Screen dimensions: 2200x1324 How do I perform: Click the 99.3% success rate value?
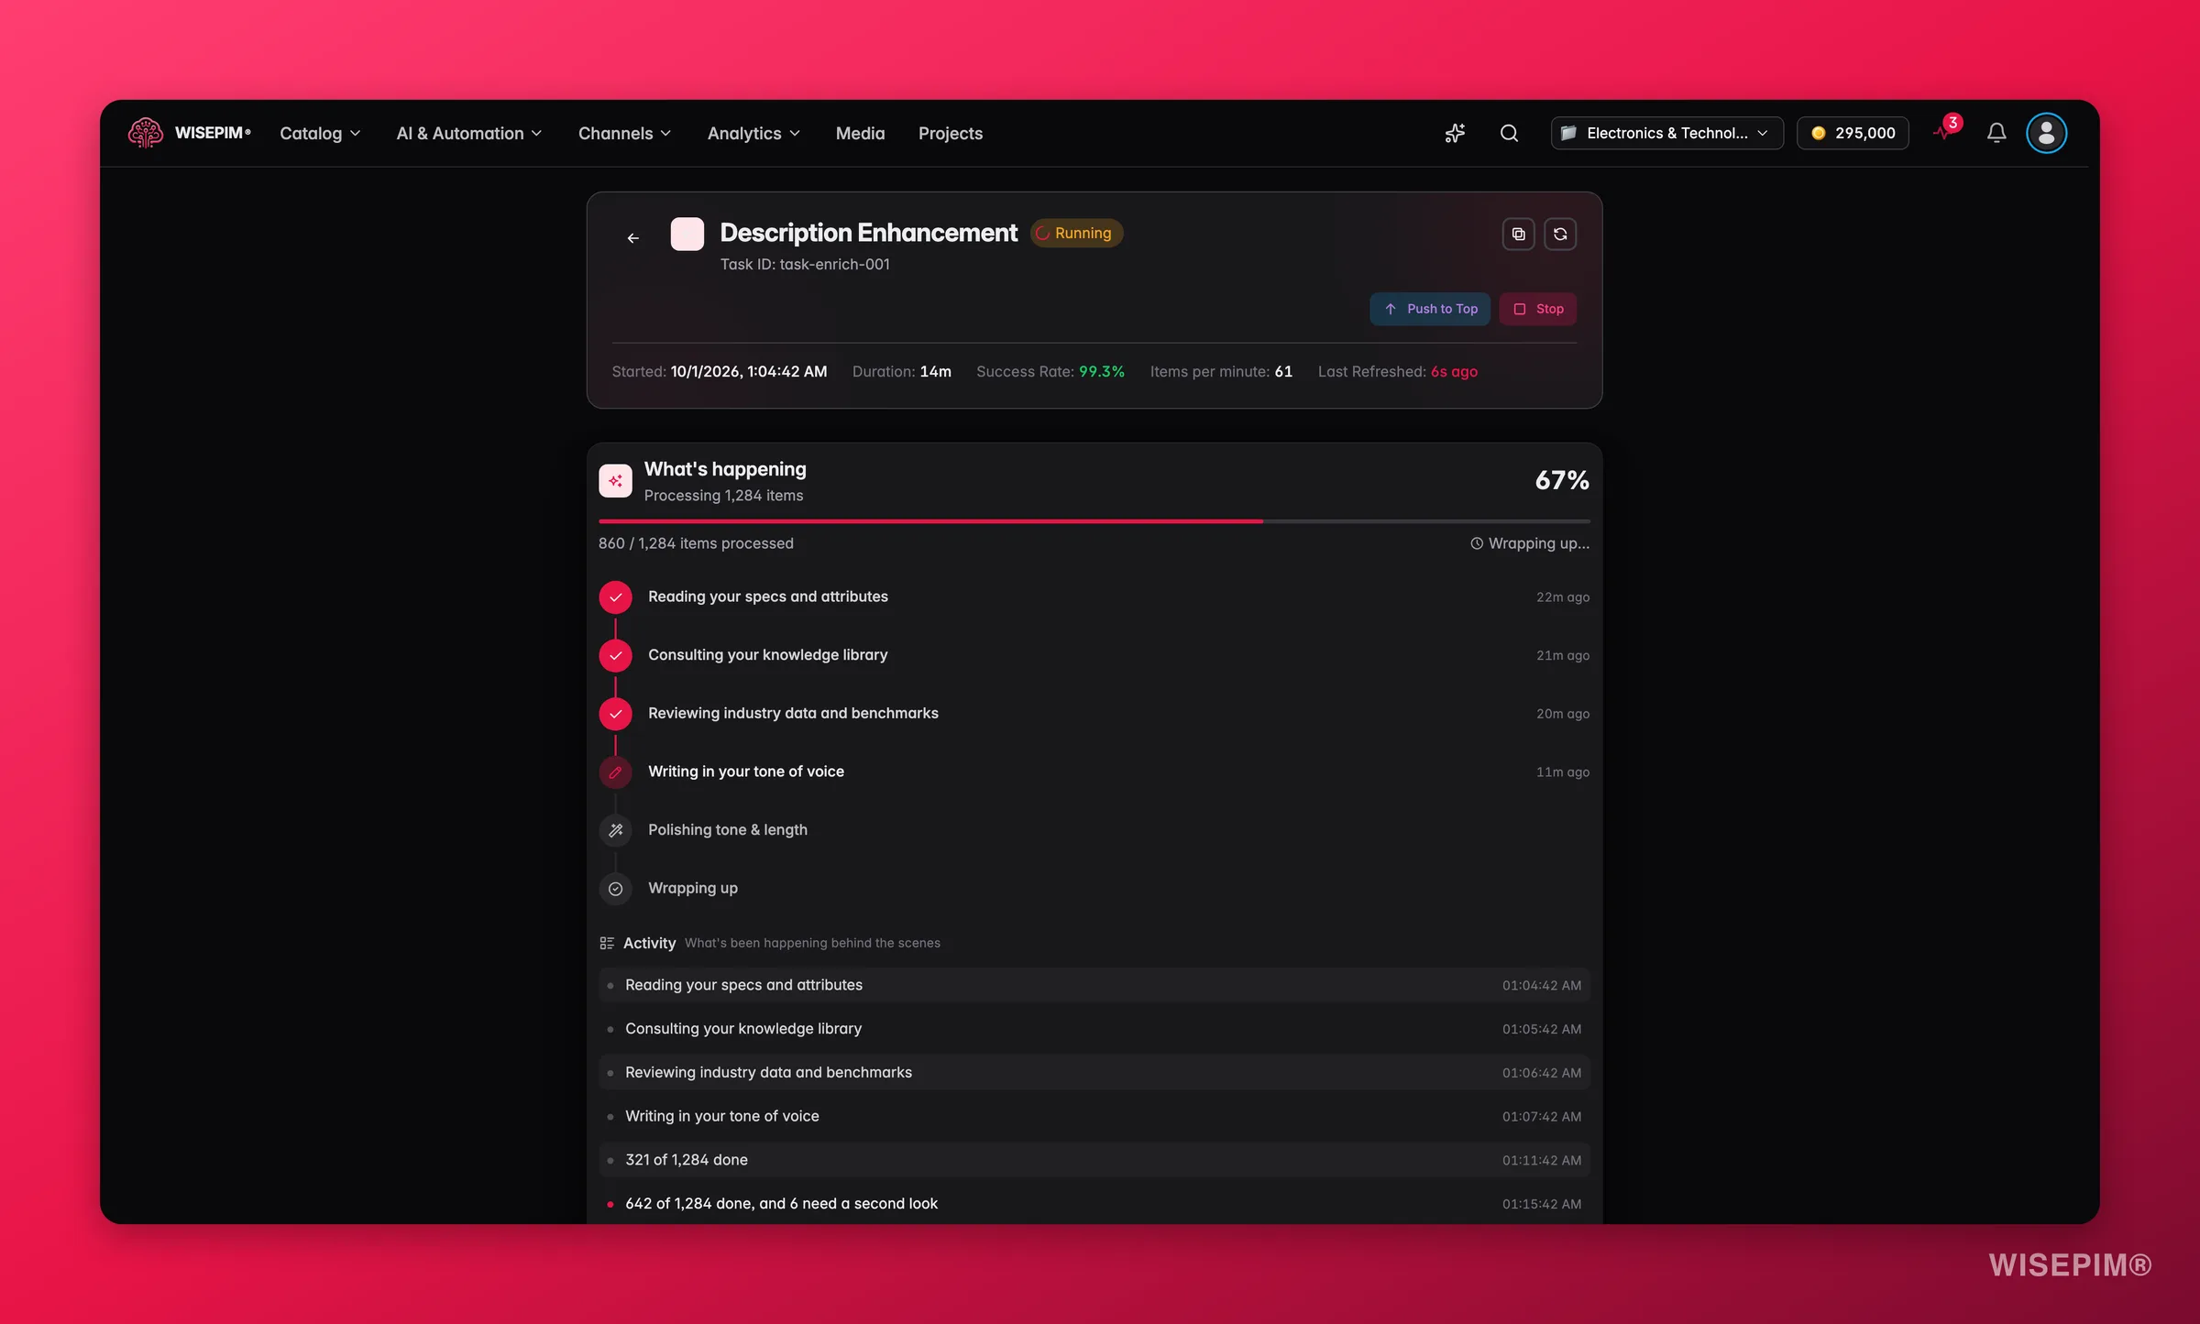point(1101,371)
